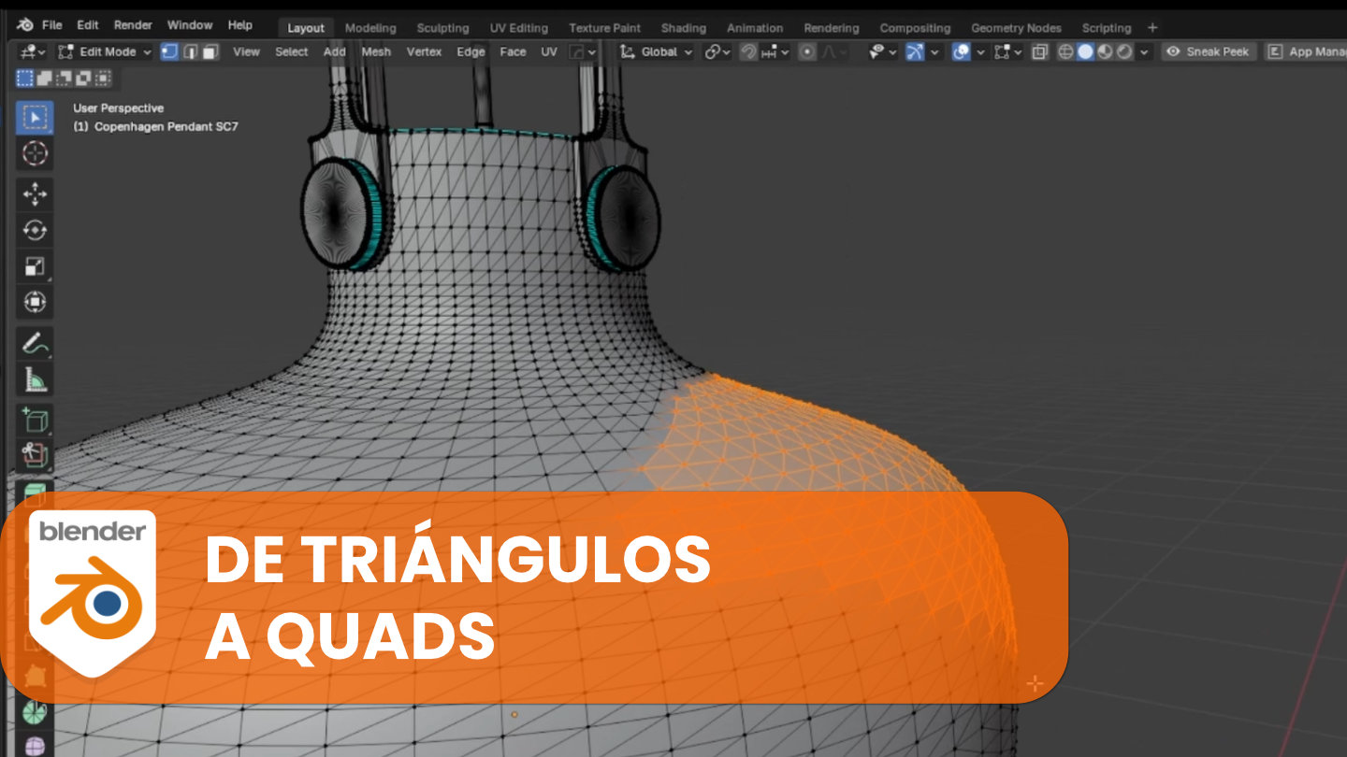Select the Scale tool
The image size is (1347, 757).
click(x=35, y=266)
